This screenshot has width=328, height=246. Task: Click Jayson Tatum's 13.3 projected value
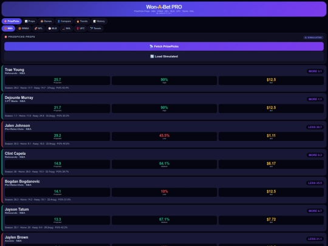pos(58,219)
